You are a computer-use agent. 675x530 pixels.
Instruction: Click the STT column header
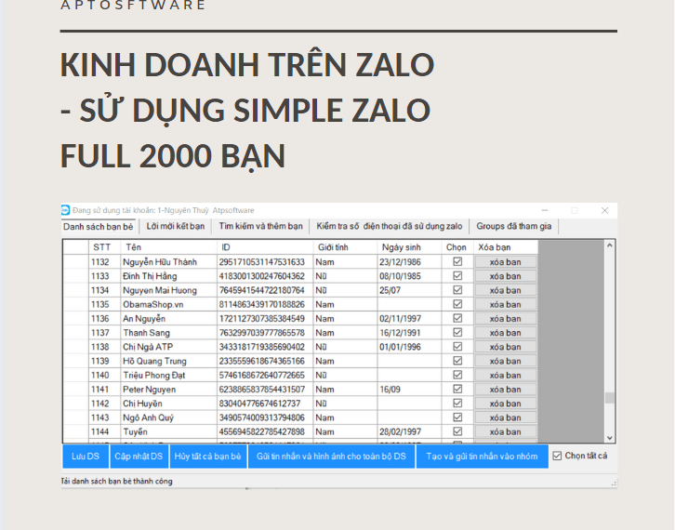click(104, 247)
